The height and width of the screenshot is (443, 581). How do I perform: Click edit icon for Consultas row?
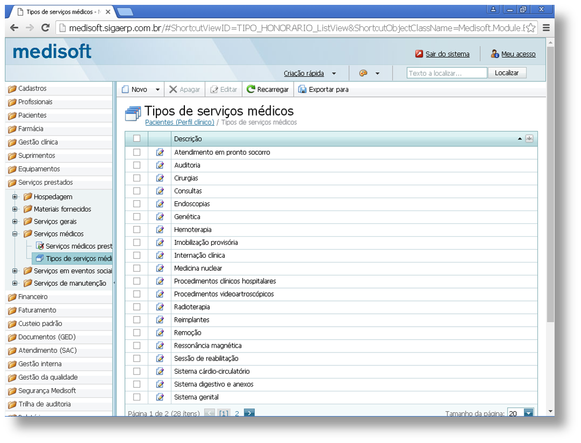coord(160,191)
